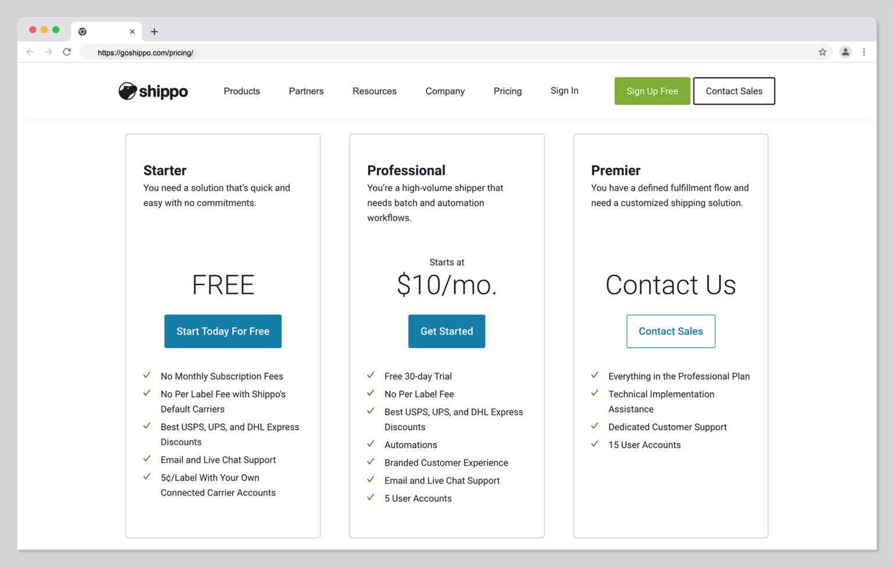Open the Company dropdown menu
Screen dimensions: 894x567
(445, 91)
